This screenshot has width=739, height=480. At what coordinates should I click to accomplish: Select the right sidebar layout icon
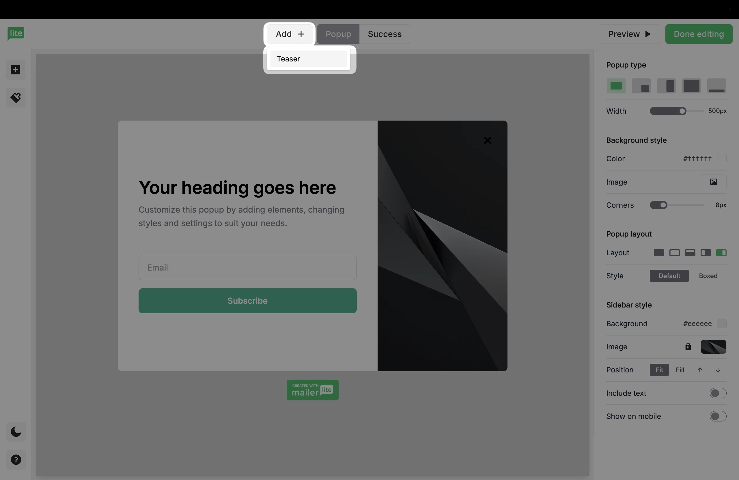[x=721, y=253]
